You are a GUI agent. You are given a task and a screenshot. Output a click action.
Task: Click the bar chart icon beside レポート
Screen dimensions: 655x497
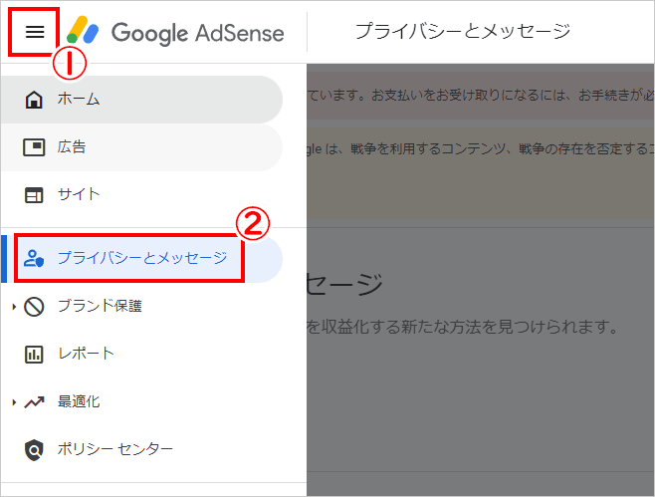click(x=34, y=354)
